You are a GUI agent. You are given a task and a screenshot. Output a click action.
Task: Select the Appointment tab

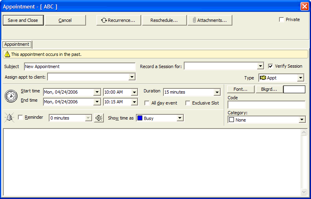[17, 44]
